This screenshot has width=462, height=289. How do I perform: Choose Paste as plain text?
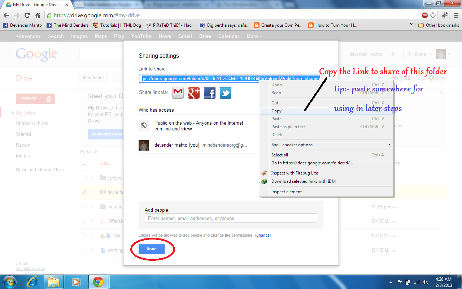click(x=326, y=127)
